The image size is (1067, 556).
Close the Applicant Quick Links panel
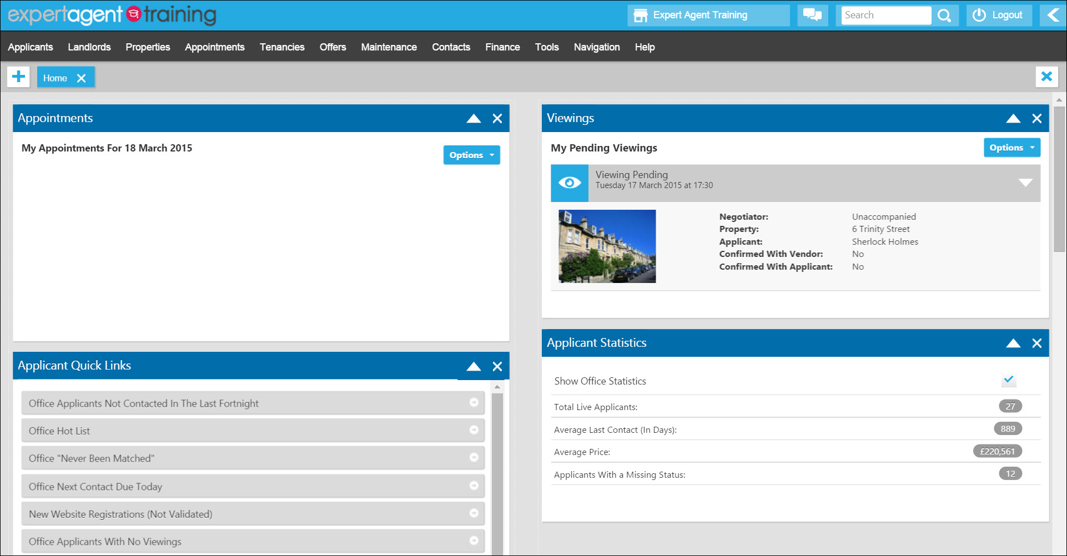coord(497,366)
